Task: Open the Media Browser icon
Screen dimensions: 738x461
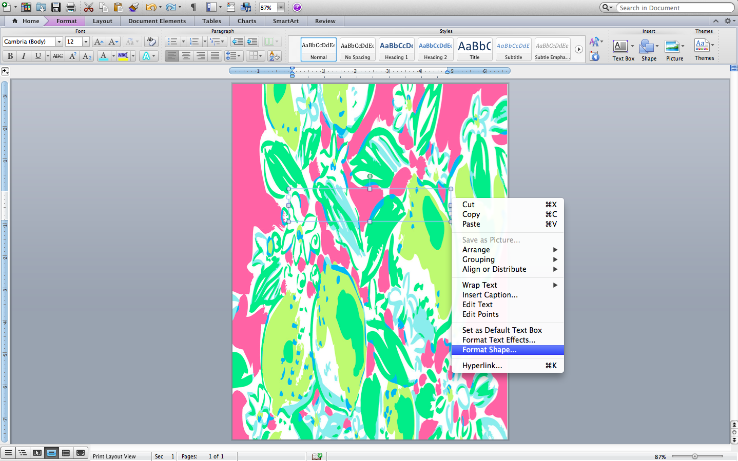Action: pyautogui.click(x=246, y=7)
